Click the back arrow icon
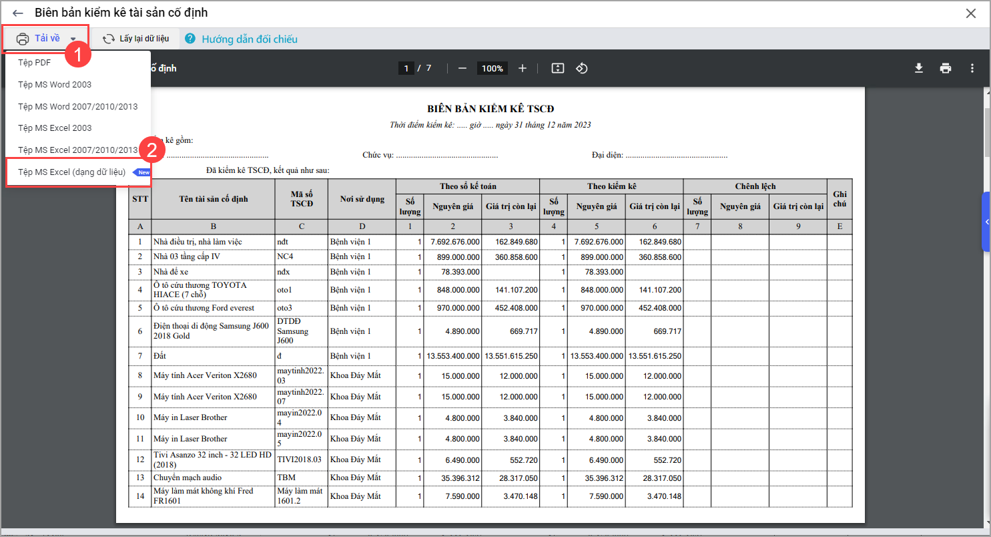 [x=18, y=13]
